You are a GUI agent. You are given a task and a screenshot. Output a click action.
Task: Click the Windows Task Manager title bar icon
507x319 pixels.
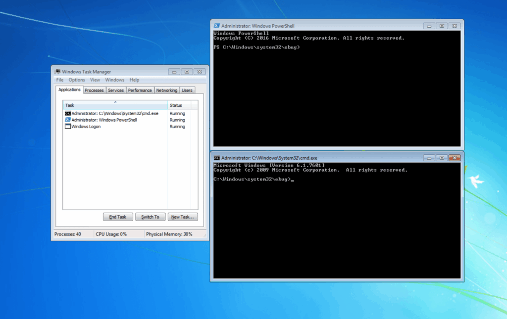point(57,72)
